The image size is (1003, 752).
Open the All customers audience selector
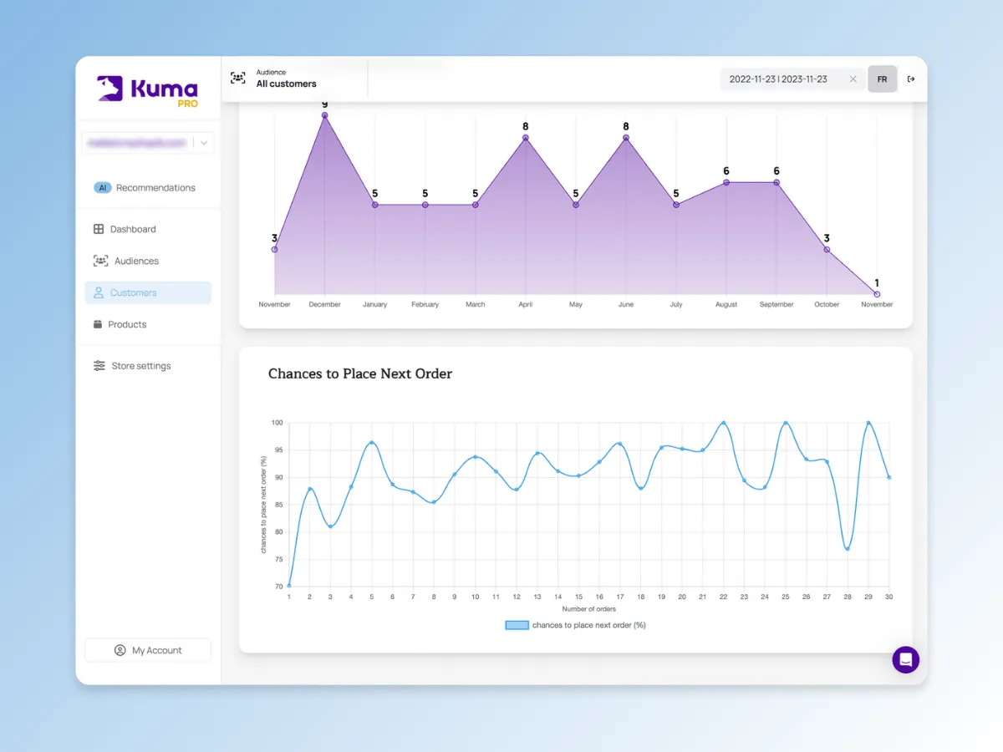287,79
